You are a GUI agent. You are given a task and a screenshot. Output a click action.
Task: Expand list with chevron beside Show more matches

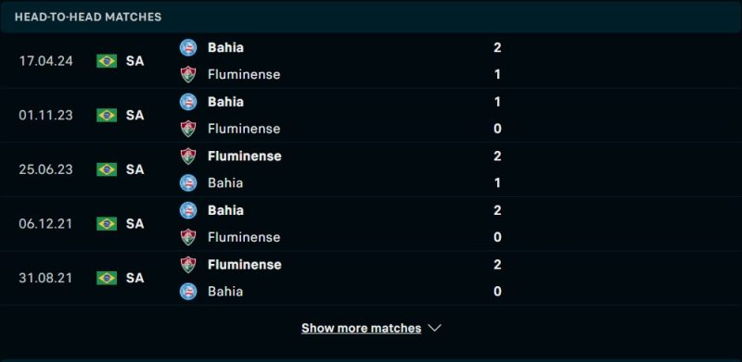click(x=434, y=328)
